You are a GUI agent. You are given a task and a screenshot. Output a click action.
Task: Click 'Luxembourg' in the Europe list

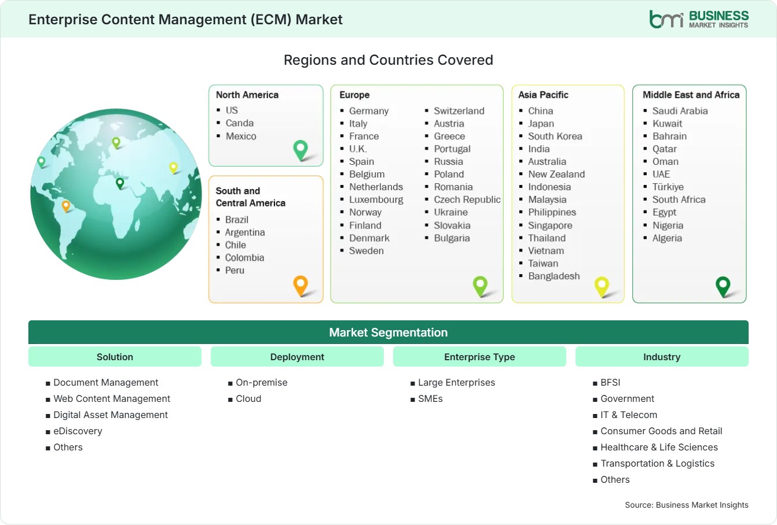pyautogui.click(x=376, y=200)
